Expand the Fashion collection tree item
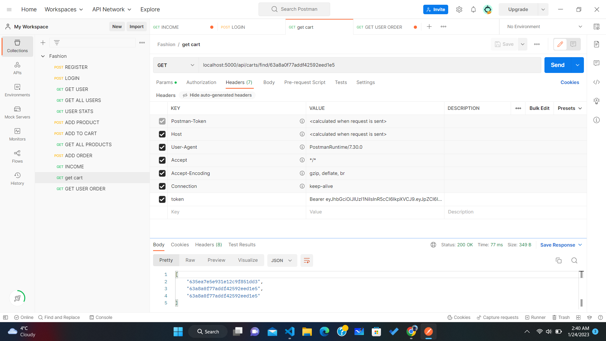This screenshot has width=606, height=341. click(44, 56)
